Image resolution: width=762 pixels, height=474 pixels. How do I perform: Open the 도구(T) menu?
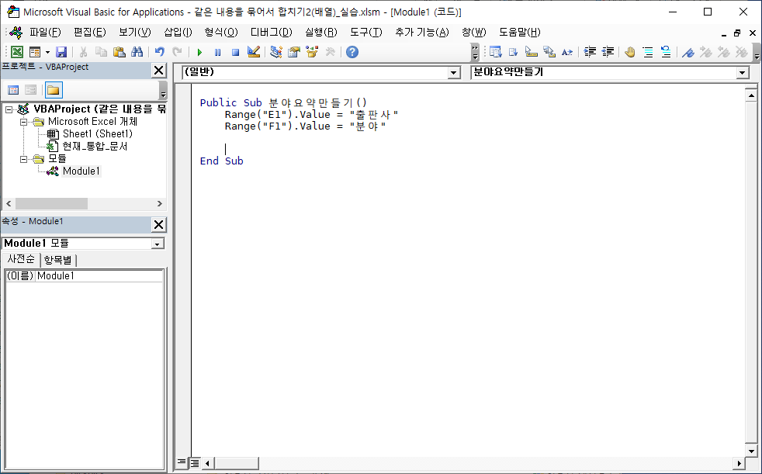pyautogui.click(x=366, y=33)
